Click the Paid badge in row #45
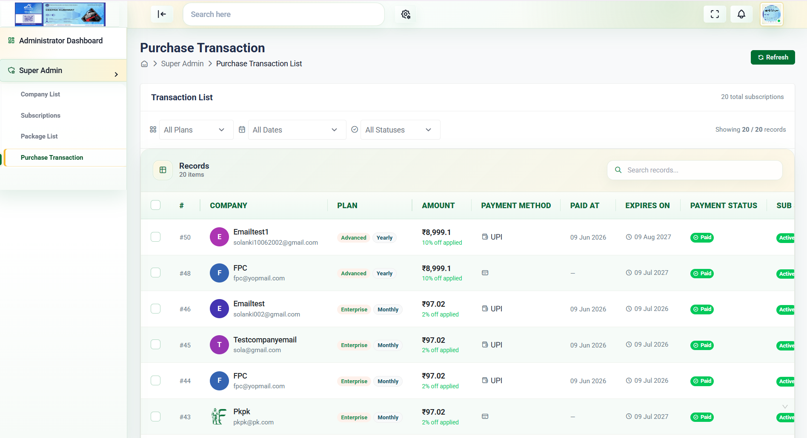The height and width of the screenshot is (438, 807). 702,345
